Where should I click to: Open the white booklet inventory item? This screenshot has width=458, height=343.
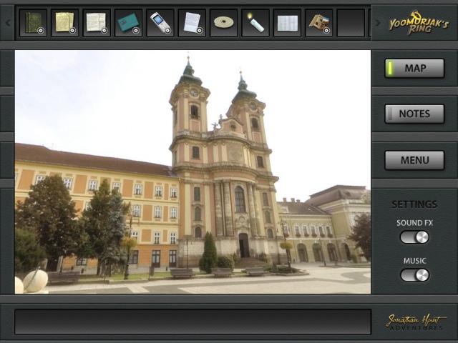pyautogui.click(x=287, y=23)
